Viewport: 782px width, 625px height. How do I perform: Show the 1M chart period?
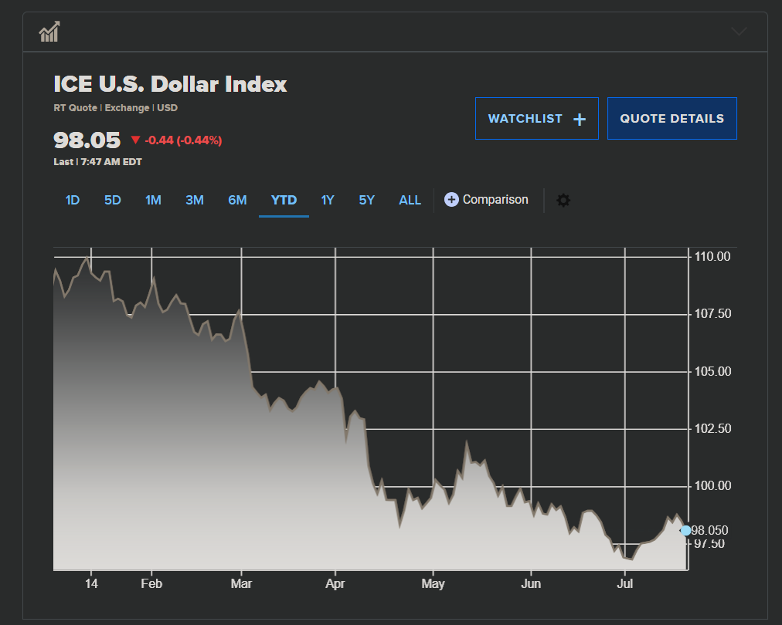pyautogui.click(x=153, y=201)
